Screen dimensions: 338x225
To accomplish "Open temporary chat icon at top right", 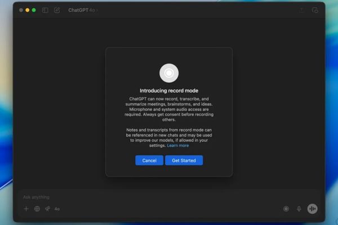I will 315,10.
